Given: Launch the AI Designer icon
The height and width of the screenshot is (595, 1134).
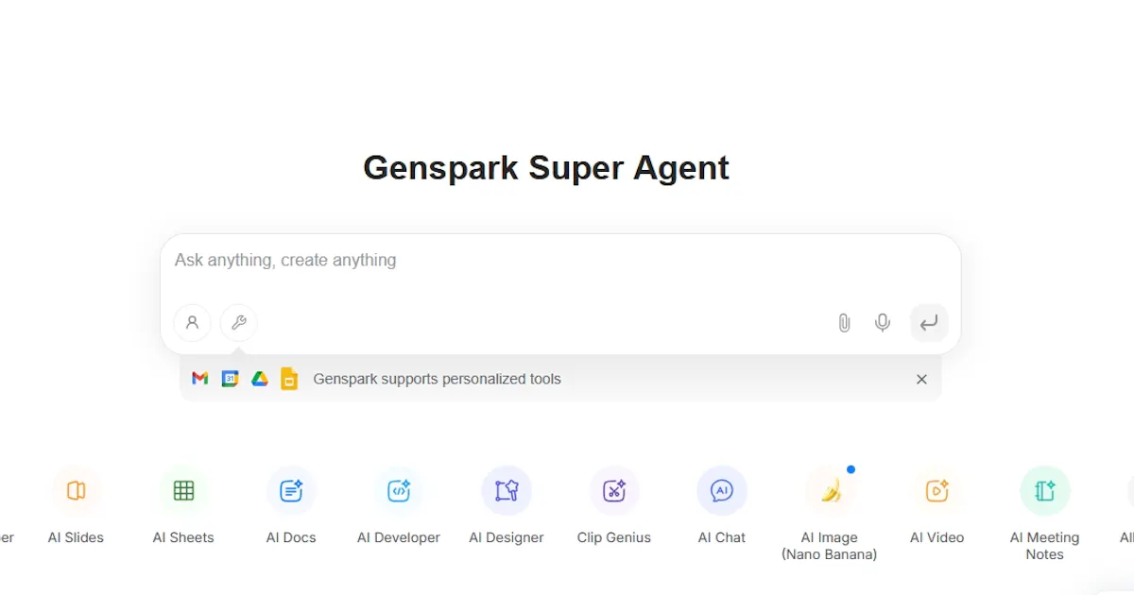Looking at the screenshot, I should click(x=507, y=490).
